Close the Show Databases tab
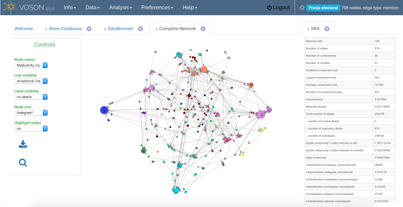 [x=89, y=29]
